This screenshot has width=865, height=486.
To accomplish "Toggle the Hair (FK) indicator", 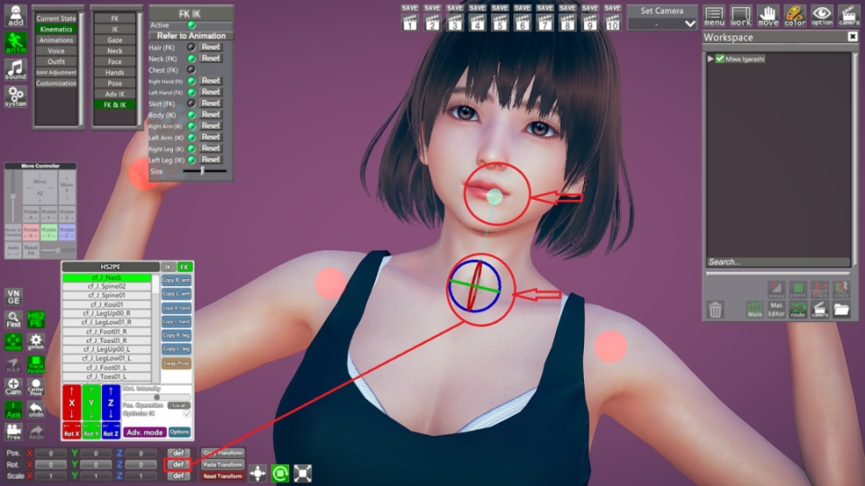I will tap(191, 47).
